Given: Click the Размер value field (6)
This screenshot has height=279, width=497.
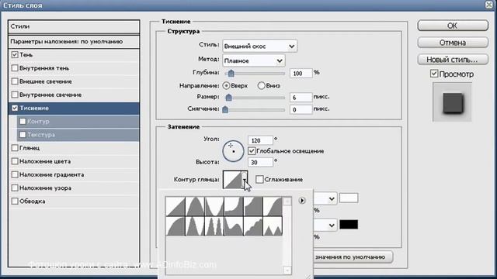Looking at the screenshot, I should (301, 98).
